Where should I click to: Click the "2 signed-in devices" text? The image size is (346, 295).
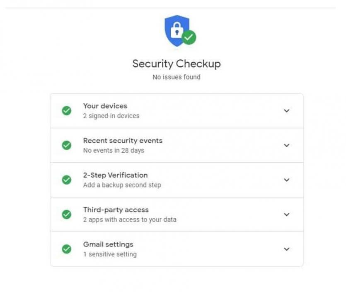(111, 116)
